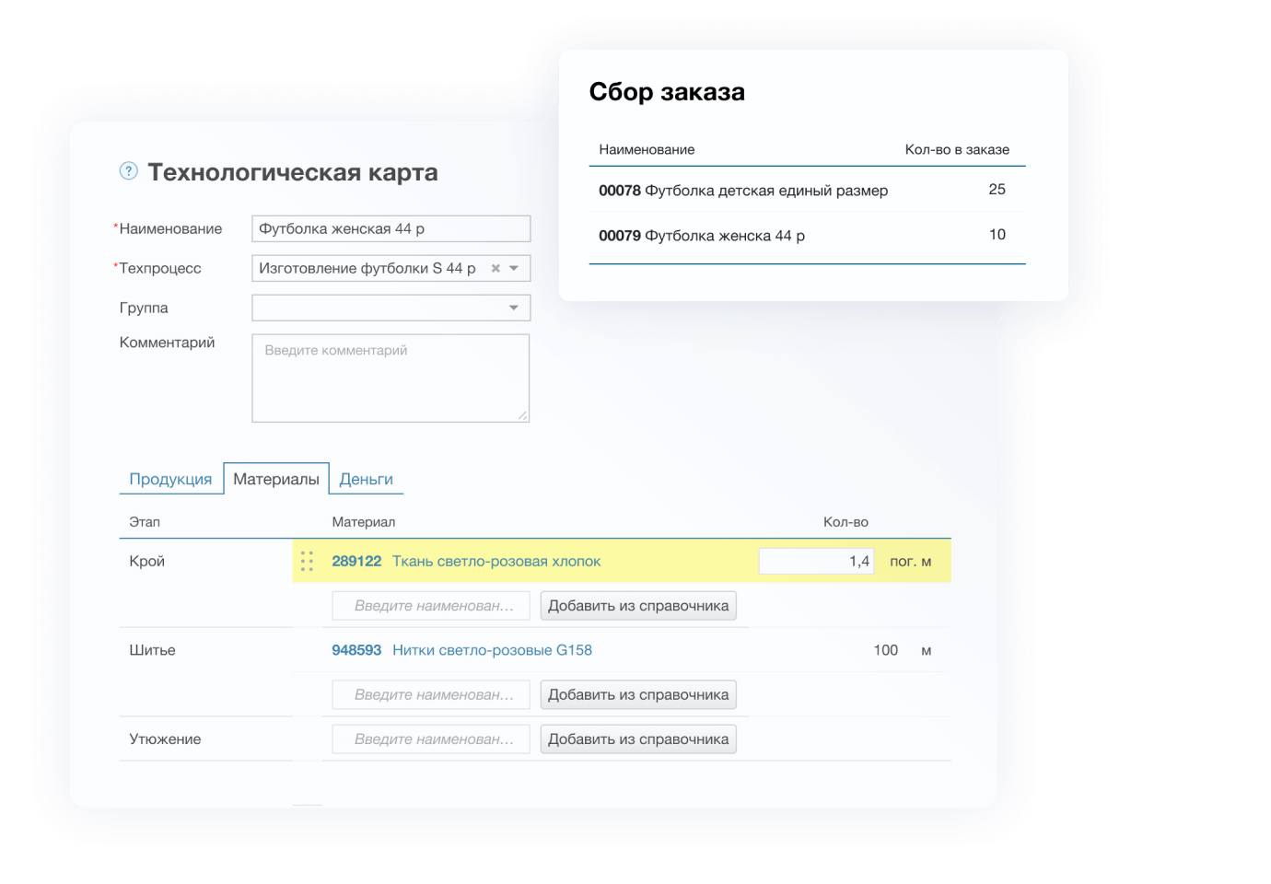The image size is (1271, 884).
Task: Open the Группа dropdown
Action: (391, 308)
